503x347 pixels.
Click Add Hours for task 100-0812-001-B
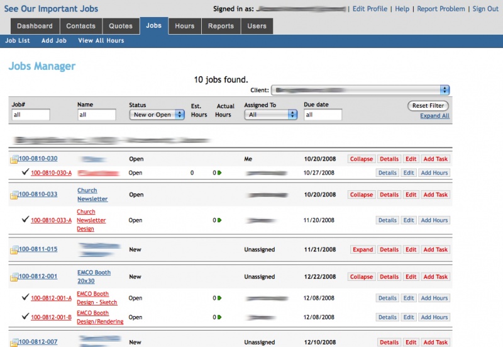pos(434,317)
